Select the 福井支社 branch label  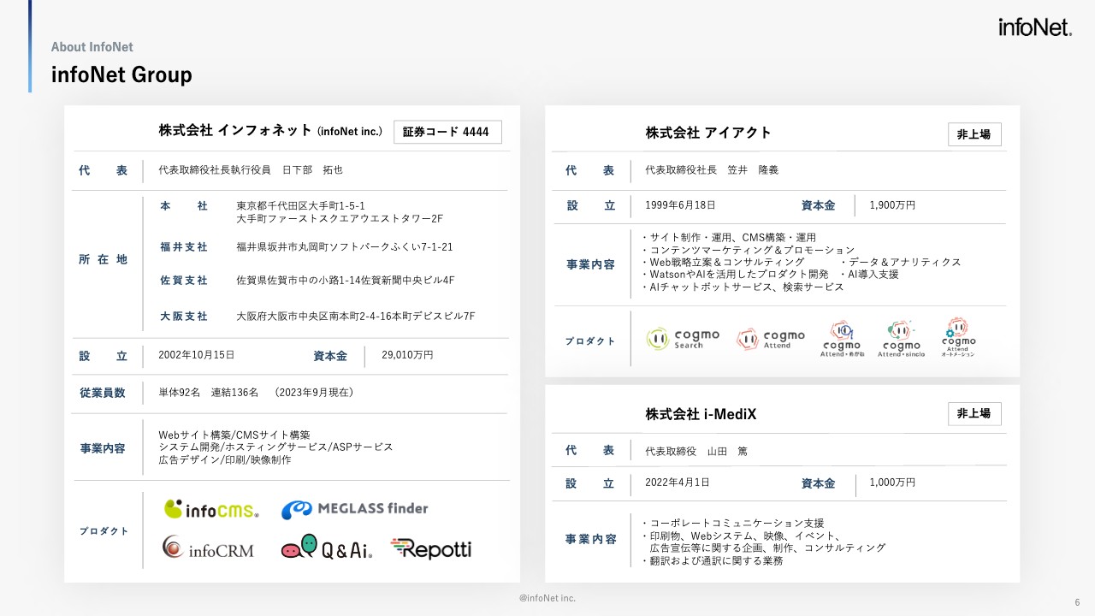(x=184, y=247)
